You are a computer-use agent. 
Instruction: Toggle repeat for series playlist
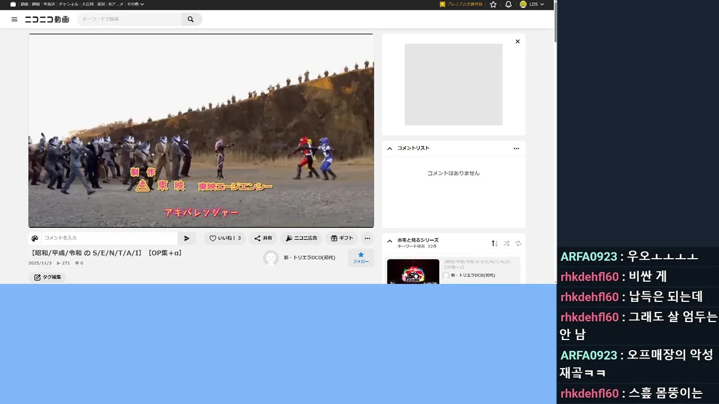point(518,243)
